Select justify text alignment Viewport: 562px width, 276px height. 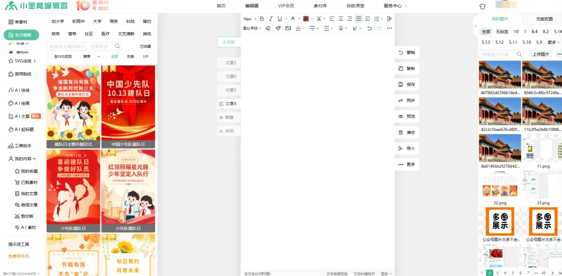359,19
